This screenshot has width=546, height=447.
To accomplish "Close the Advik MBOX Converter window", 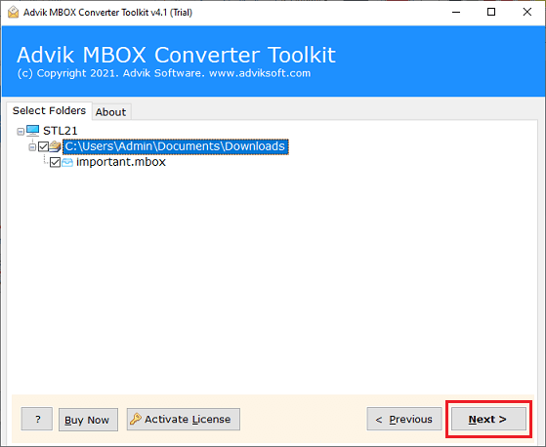I will [527, 12].
